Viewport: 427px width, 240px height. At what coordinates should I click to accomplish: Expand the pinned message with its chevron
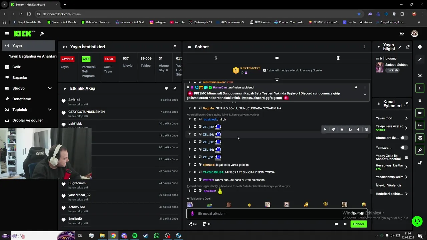(365, 95)
